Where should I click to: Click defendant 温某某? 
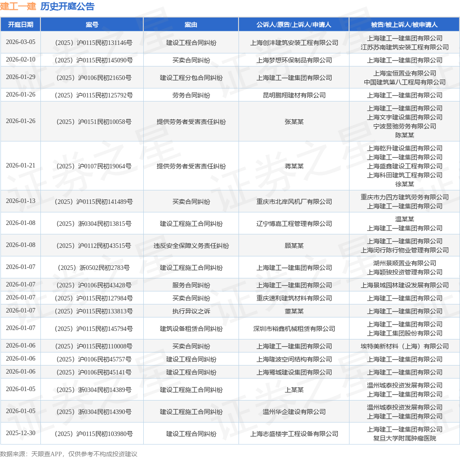405,219
